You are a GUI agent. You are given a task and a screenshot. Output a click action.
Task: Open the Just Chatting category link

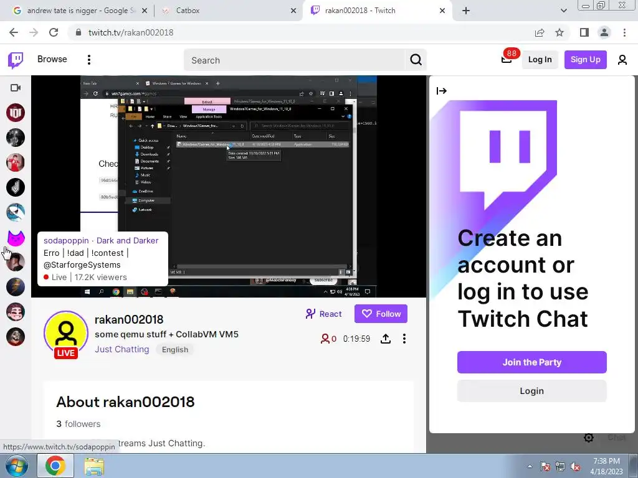pyautogui.click(x=121, y=349)
